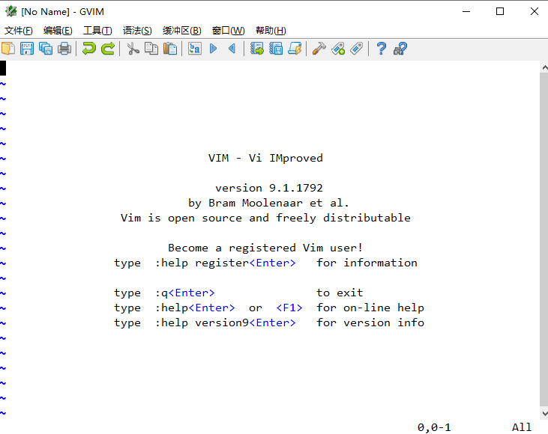Click ':help register<Enter>' text
Image resolution: width=548 pixels, height=434 pixels.
pyautogui.click(x=226, y=263)
